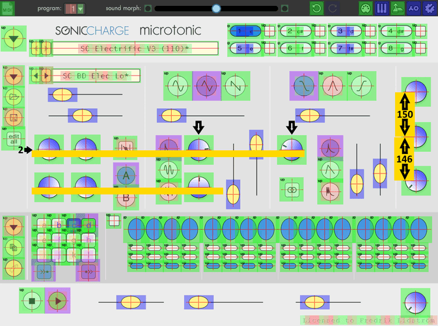Open the drum patch orange triangle menu
The image size is (438, 326).
(x=14, y=76)
